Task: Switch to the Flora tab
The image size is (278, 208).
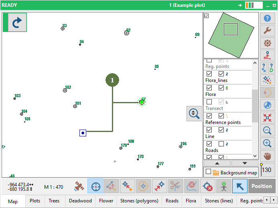Action: click(x=191, y=201)
